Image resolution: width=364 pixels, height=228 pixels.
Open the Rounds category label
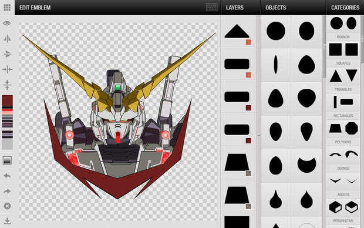[x=343, y=37]
